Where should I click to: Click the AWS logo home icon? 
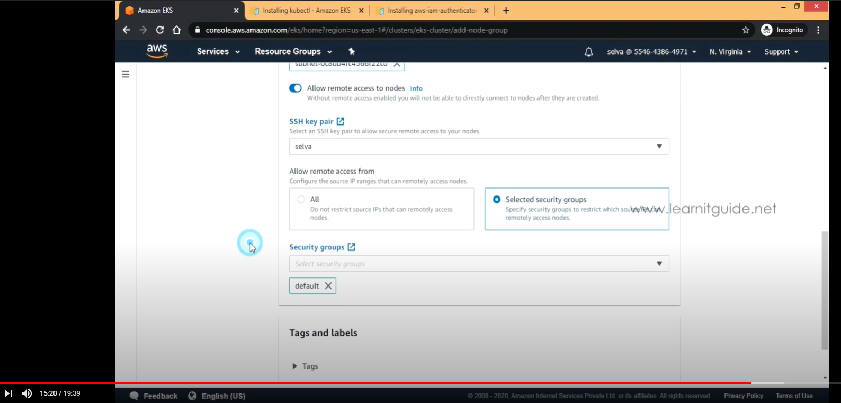pyautogui.click(x=157, y=51)
